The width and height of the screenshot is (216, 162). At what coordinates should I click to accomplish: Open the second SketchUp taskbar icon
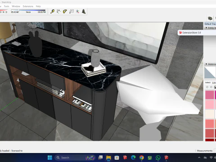166,157
